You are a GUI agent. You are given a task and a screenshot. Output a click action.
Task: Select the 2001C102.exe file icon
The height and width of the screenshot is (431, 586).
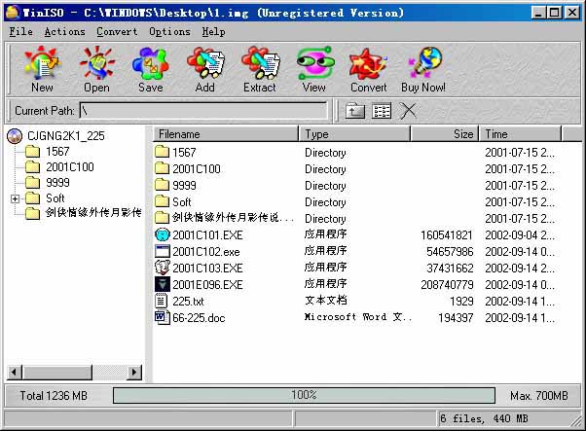tap(163, 251)
